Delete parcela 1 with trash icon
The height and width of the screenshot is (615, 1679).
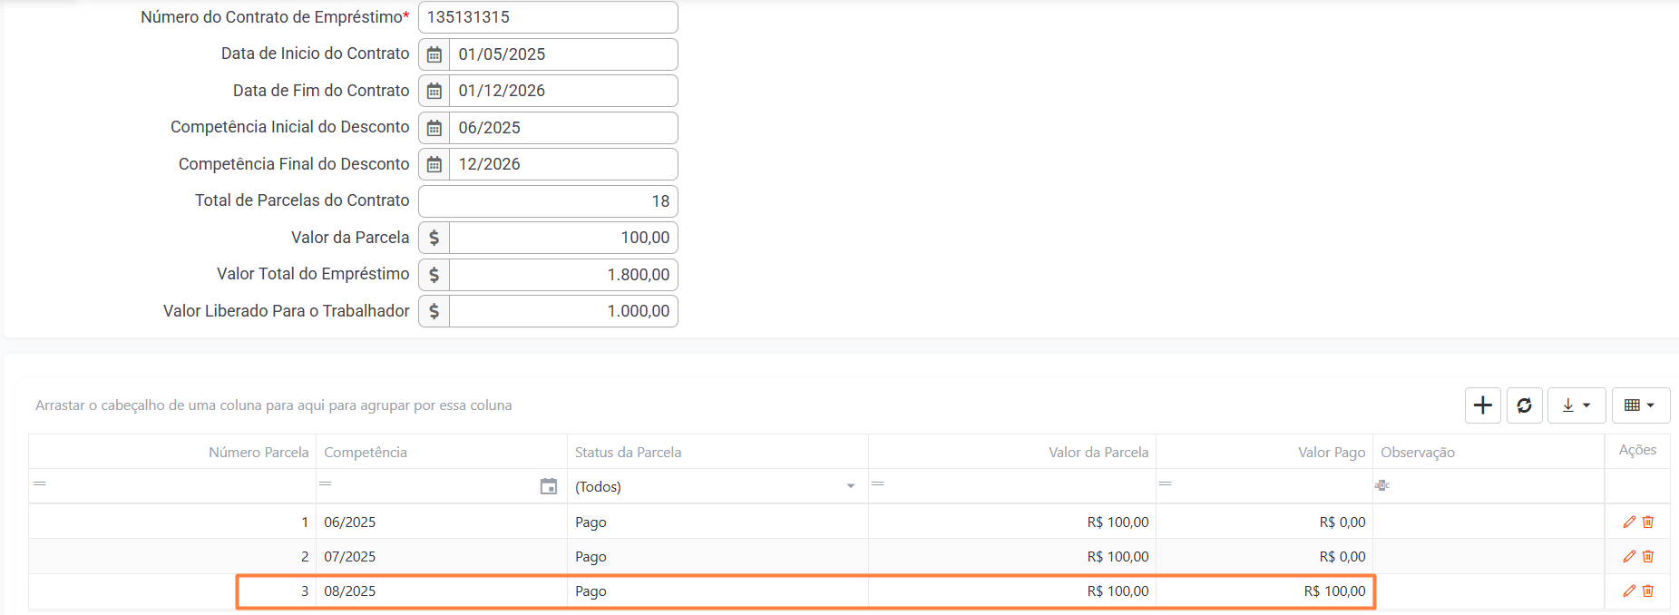point(1648,522)
